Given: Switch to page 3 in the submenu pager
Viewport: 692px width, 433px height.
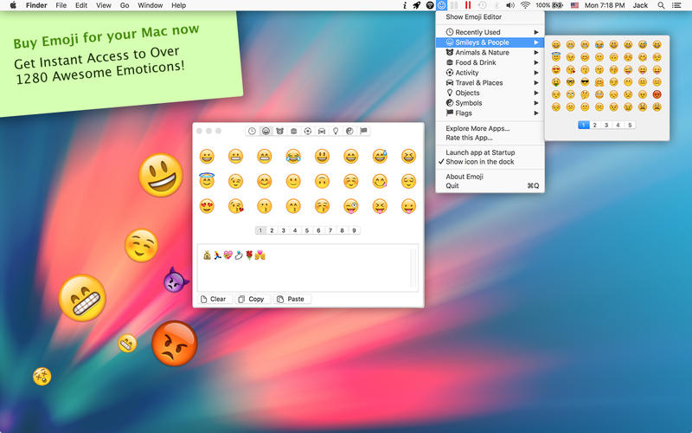Looking at the screenshot, I should pyautogui.click(x=606, y=125).
